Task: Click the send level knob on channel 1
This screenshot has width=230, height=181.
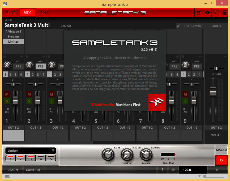Action: (x=7, y=65)
